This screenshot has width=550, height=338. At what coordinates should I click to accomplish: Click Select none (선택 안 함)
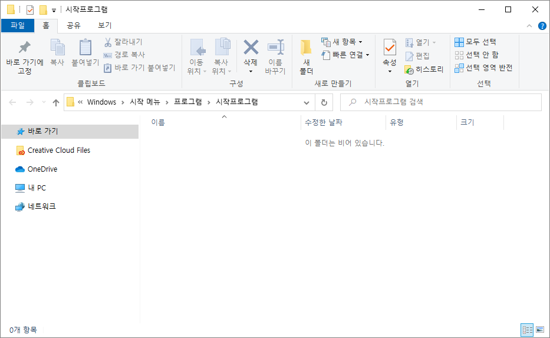[x=476, y=55]
